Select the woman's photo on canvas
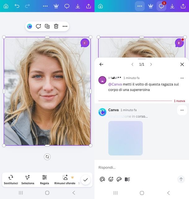 pyautogui.click(x=47, y=91)
